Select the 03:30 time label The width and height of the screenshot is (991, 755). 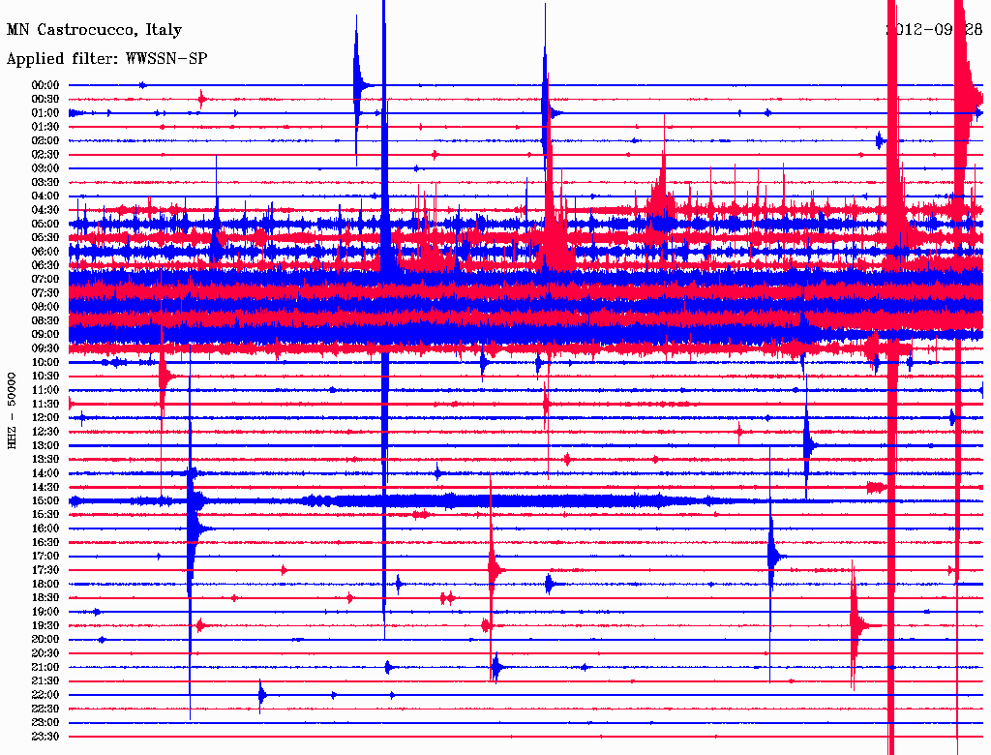pos(45,182)
